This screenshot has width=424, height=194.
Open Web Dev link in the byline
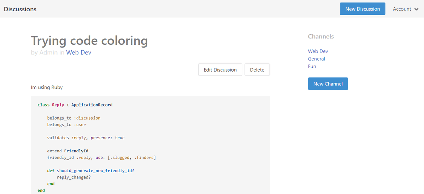[79, 53]
